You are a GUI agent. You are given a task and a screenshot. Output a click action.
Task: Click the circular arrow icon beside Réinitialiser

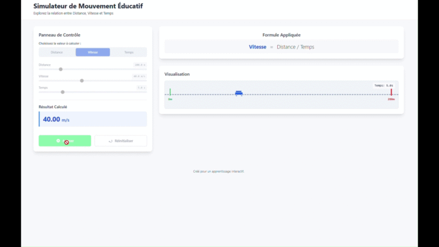point(110,141)
